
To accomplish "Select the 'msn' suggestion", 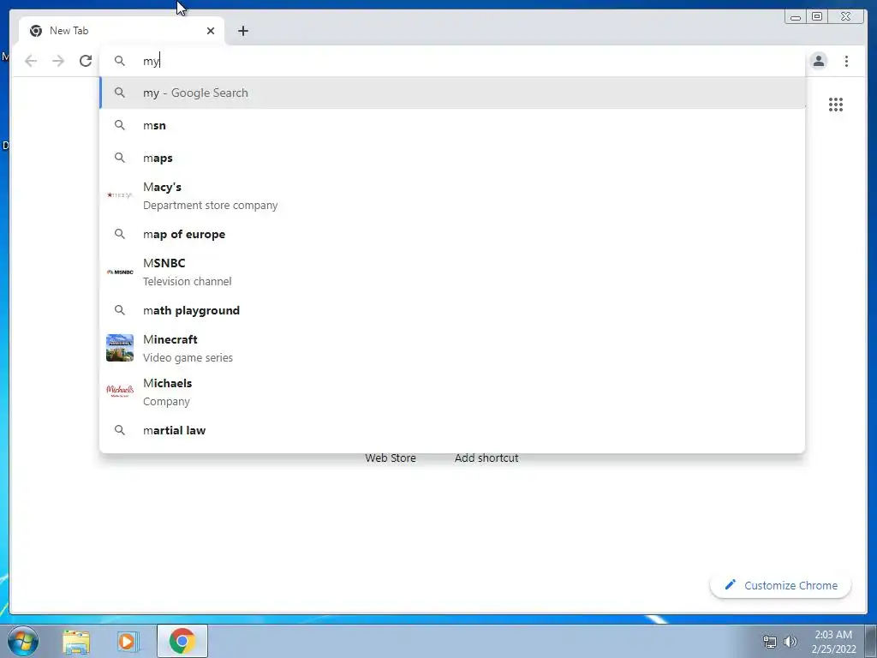I will pyautogui.click(x=452, y=125).
